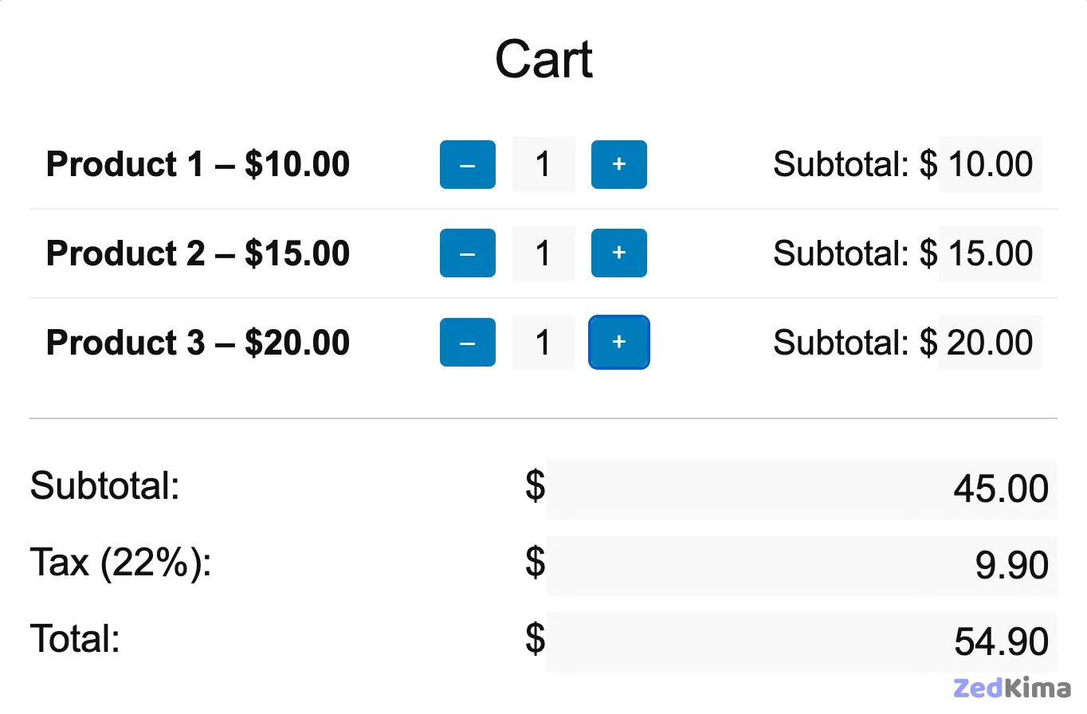
Task: Select the Product 1 quantity field
Action: pos(543,165)
